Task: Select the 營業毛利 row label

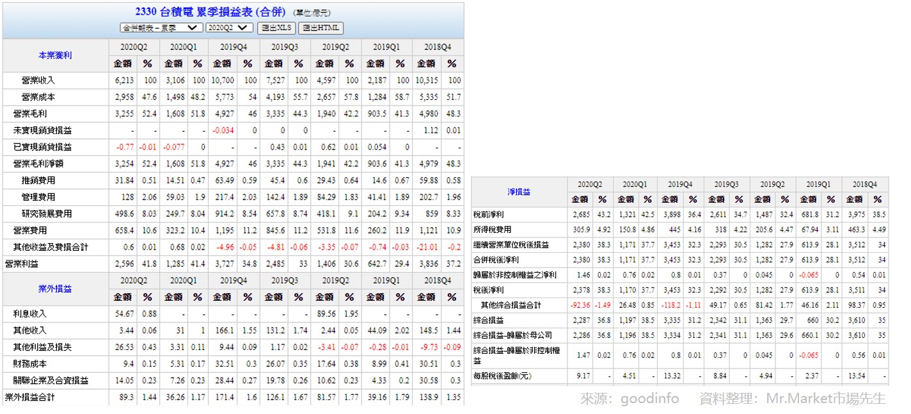Action: 30,114
